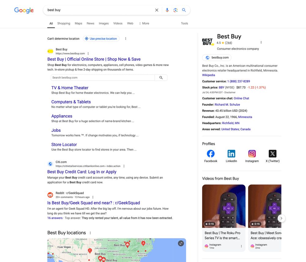Open three-dot options for Citi.com result
The height and width of the screenshot is (262, 306).
pos(124,166)
